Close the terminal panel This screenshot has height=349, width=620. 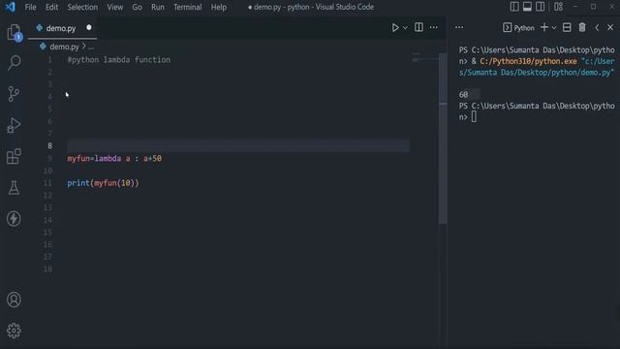click(x=610, y=28)
